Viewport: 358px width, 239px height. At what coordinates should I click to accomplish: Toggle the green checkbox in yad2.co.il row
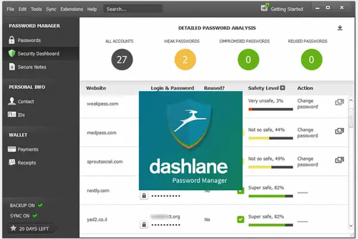240,219
